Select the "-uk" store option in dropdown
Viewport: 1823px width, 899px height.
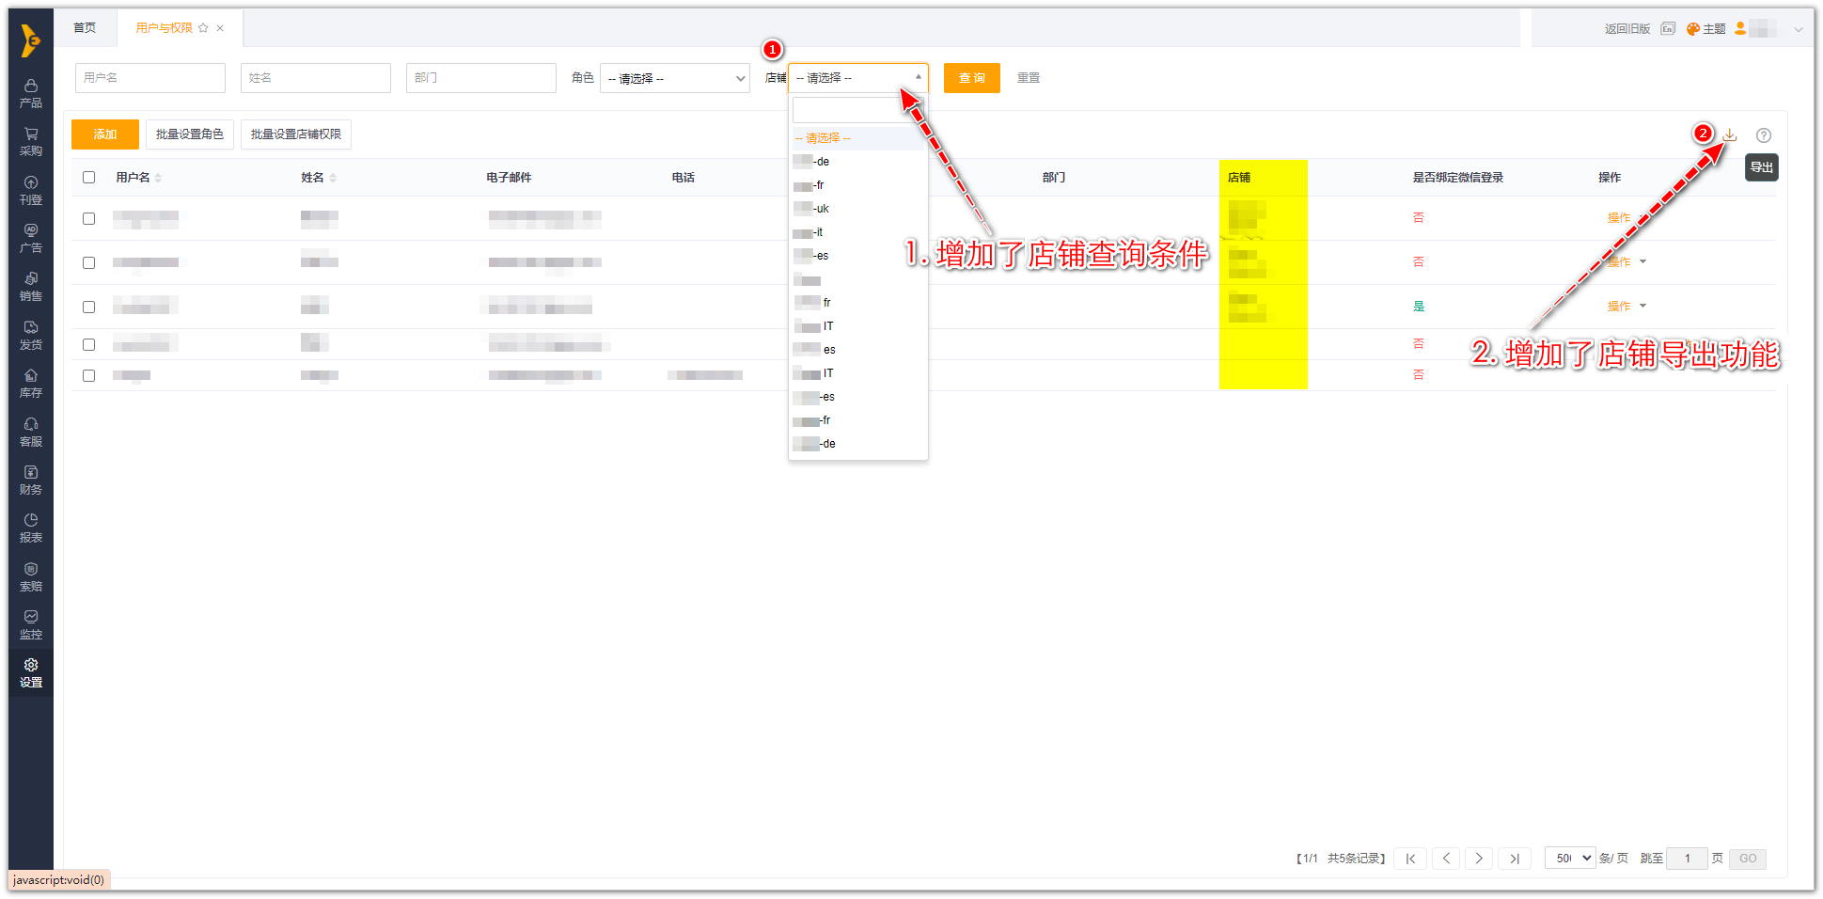pyautogui.click(x=813, y=209)
